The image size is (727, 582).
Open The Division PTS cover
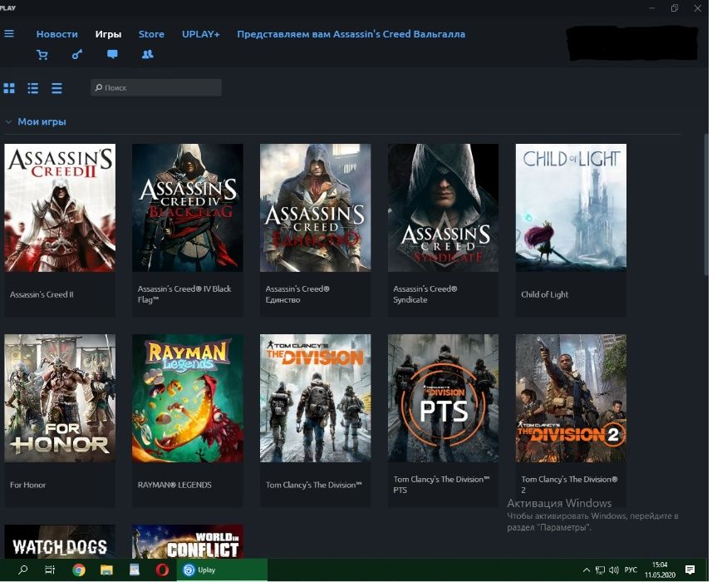443,398
